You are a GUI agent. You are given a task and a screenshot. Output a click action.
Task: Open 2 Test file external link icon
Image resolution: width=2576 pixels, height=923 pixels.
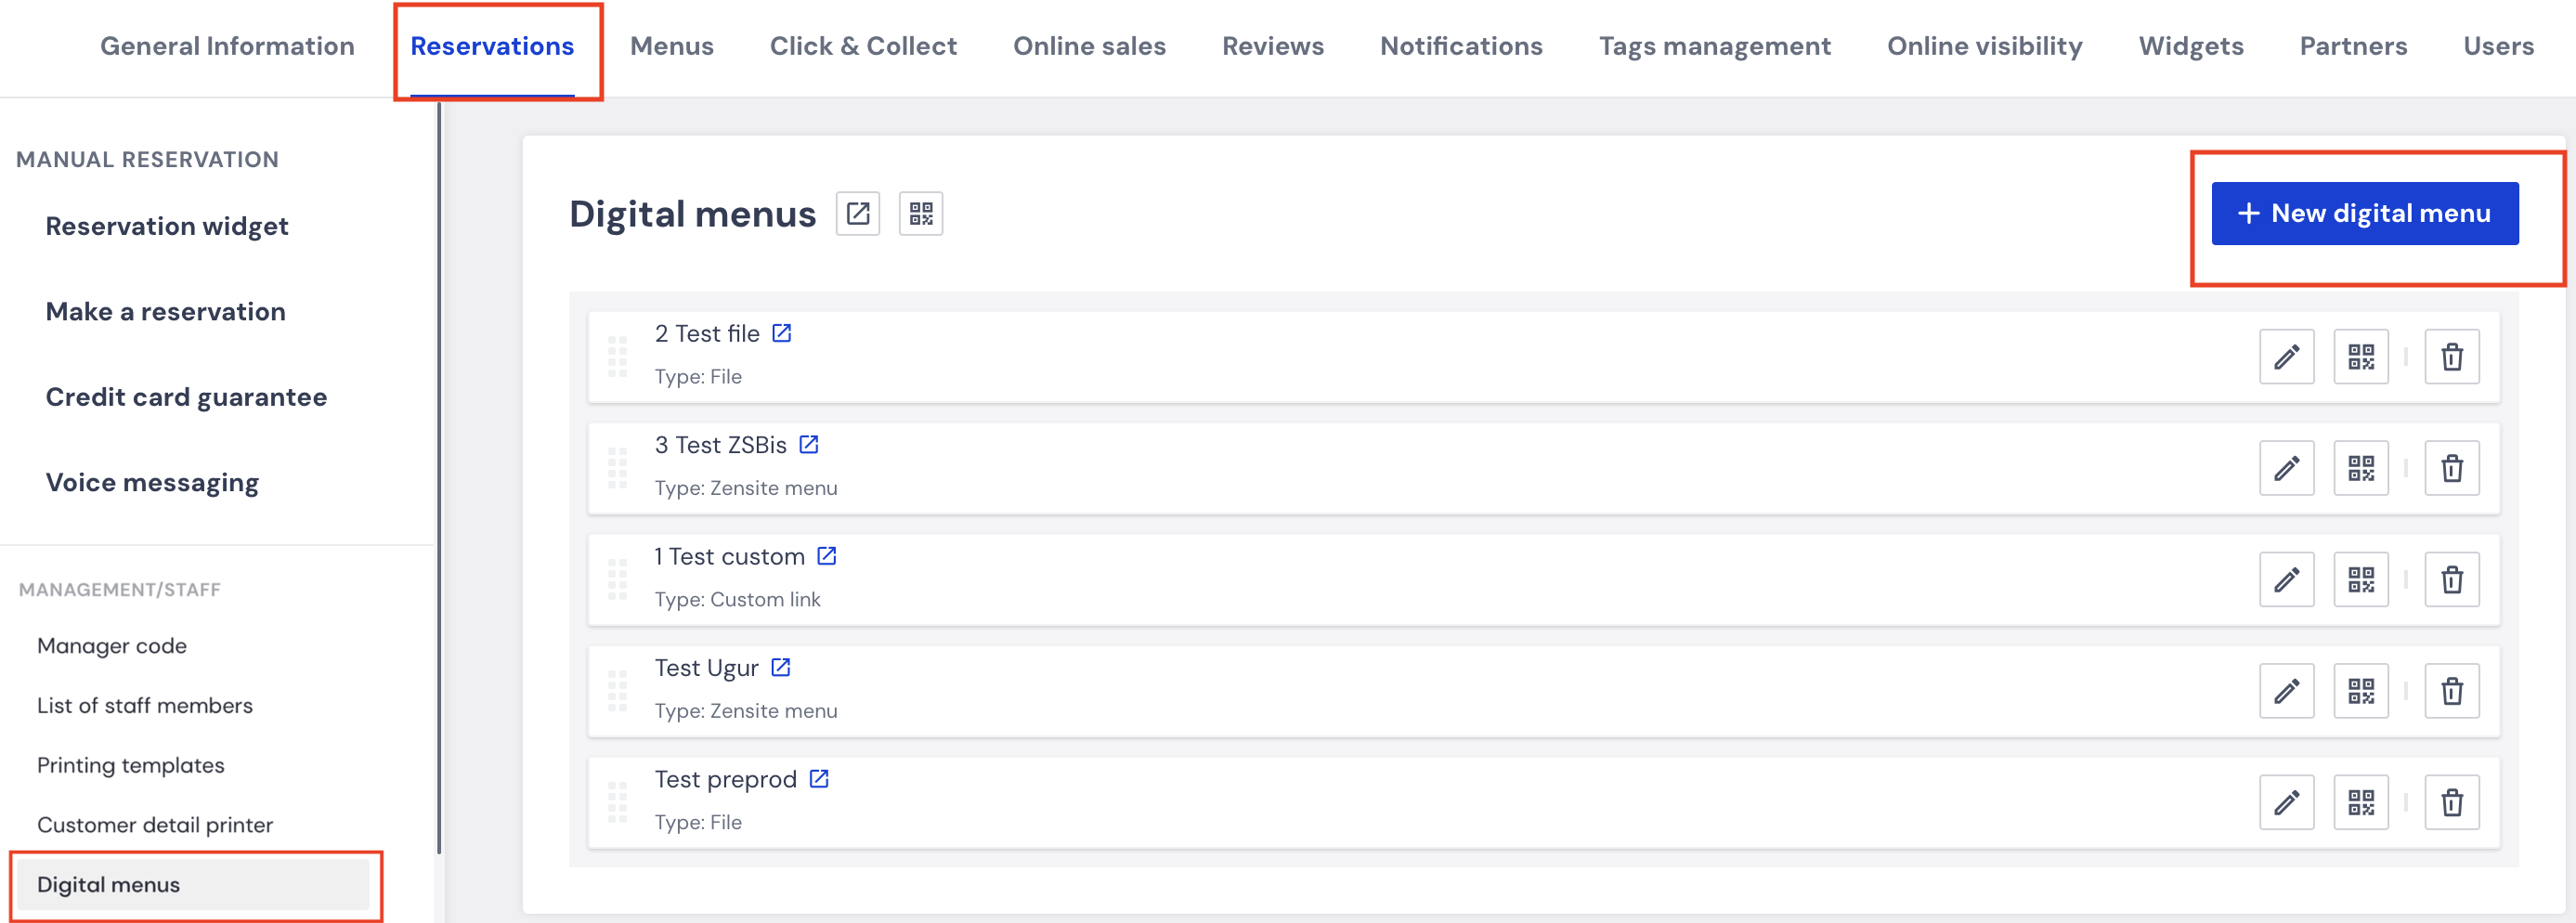[782, 333]
